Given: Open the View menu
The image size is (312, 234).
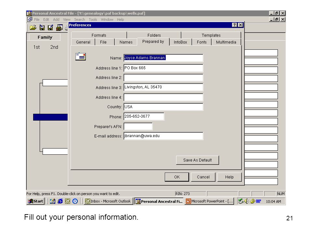Looking at the screenshot, I should tap(67, 19).
